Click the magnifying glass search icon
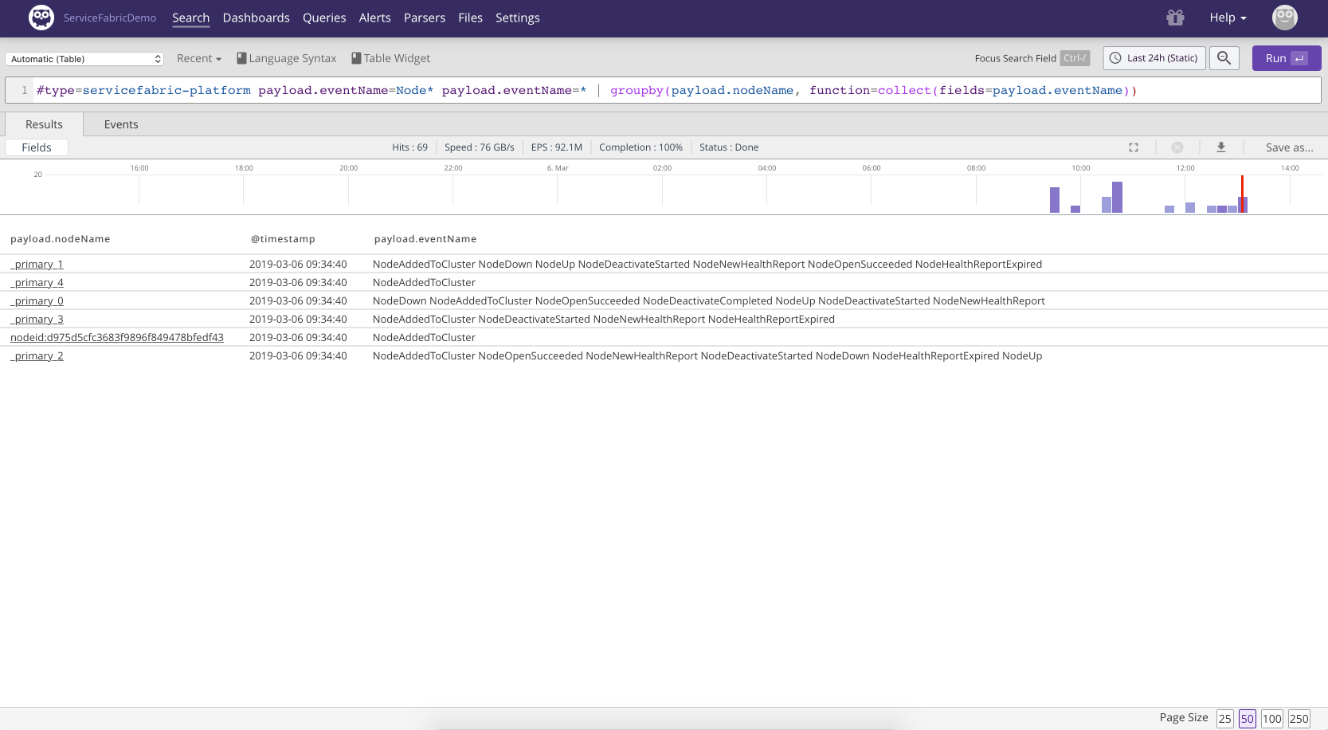Screen dimensions: 1328x730 tap(1224, 58)
